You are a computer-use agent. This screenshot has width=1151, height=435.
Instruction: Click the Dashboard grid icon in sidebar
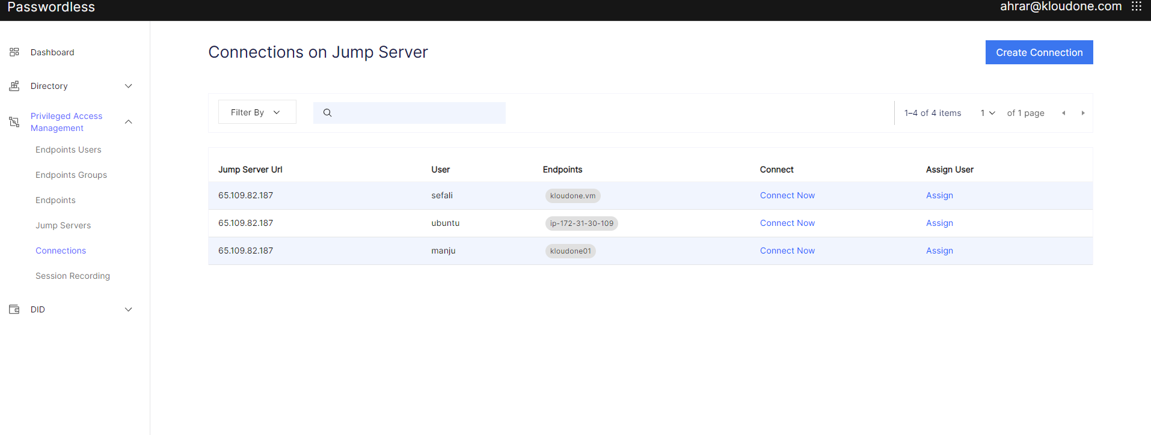pos(14,52)
